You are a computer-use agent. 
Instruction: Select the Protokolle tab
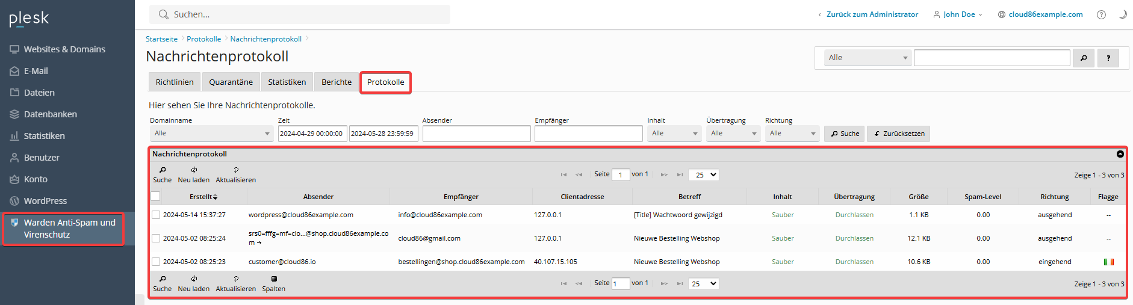(x=386, y=82)
